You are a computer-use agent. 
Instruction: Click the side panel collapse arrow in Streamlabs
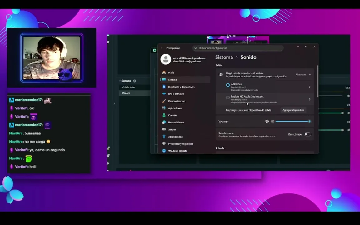pos(114,103)
